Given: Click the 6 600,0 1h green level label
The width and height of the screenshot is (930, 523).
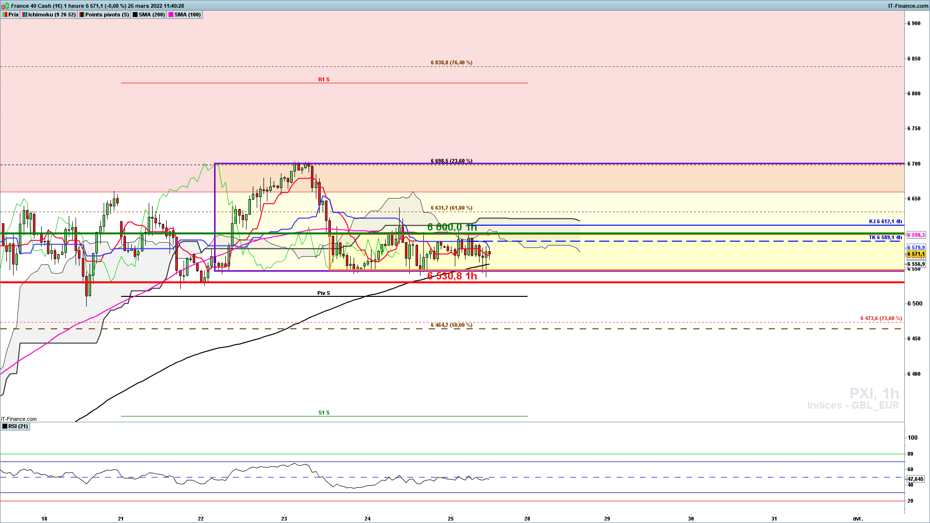Looking at the screenshot, I should tap(451, 227).
